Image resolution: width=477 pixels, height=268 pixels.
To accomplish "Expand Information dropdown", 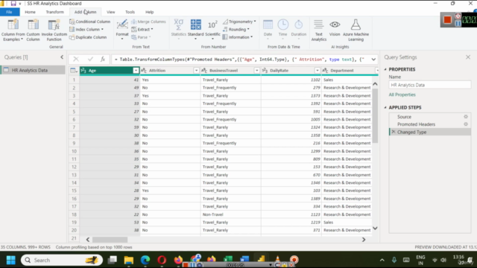I will click(238, 37).
